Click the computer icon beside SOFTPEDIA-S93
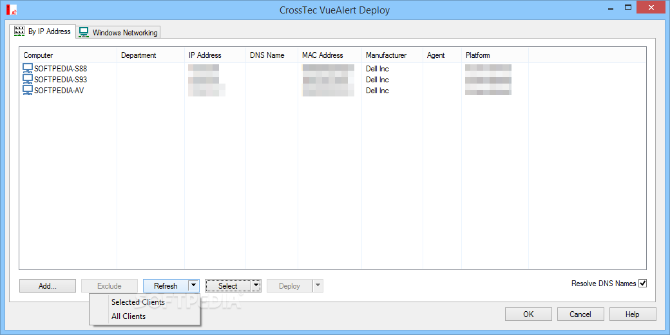Screen dimensions: 670x335 click(x=28, y=79)
